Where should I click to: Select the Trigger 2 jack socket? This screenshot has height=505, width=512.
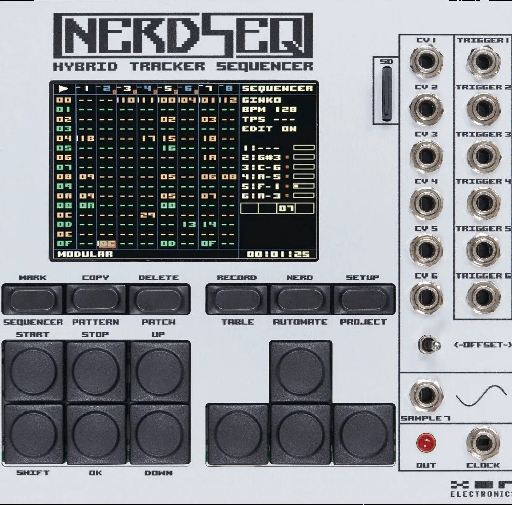[x=484, y=108]
